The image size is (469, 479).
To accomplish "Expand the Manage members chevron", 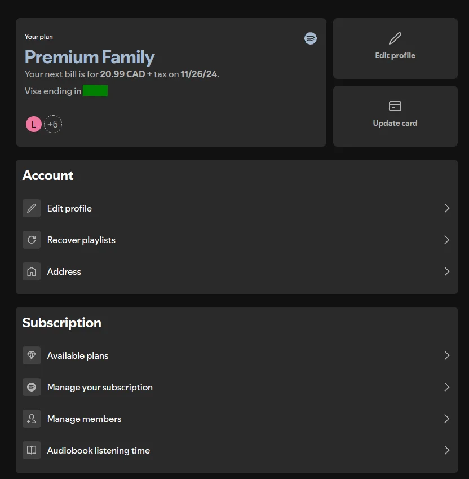I will [446, 419].
